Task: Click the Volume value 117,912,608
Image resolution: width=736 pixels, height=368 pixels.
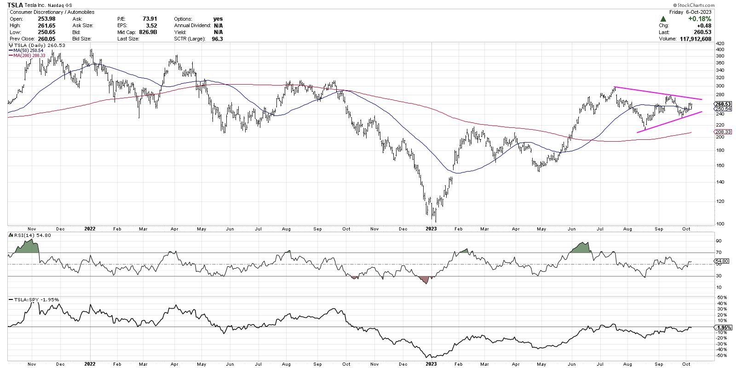Action: coord(695,39)
